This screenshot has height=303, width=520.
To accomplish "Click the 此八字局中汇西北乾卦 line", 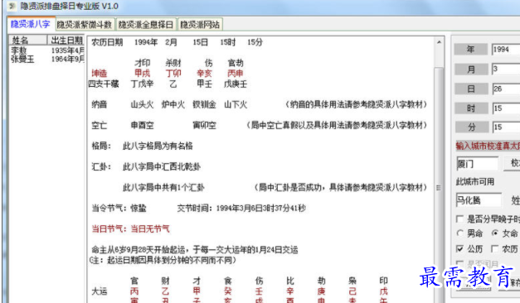I will pos(162,167).
